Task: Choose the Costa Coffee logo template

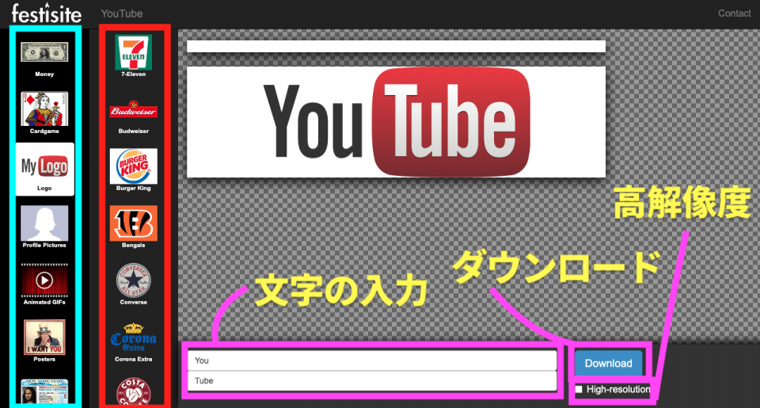Action: 133,392
